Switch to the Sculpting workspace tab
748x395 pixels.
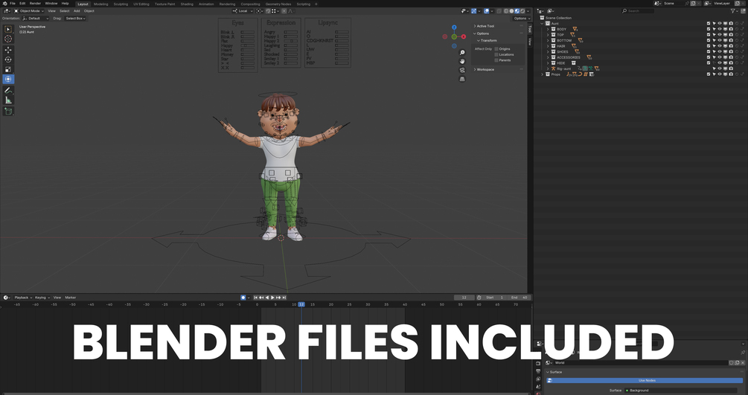tap(121, 4)
